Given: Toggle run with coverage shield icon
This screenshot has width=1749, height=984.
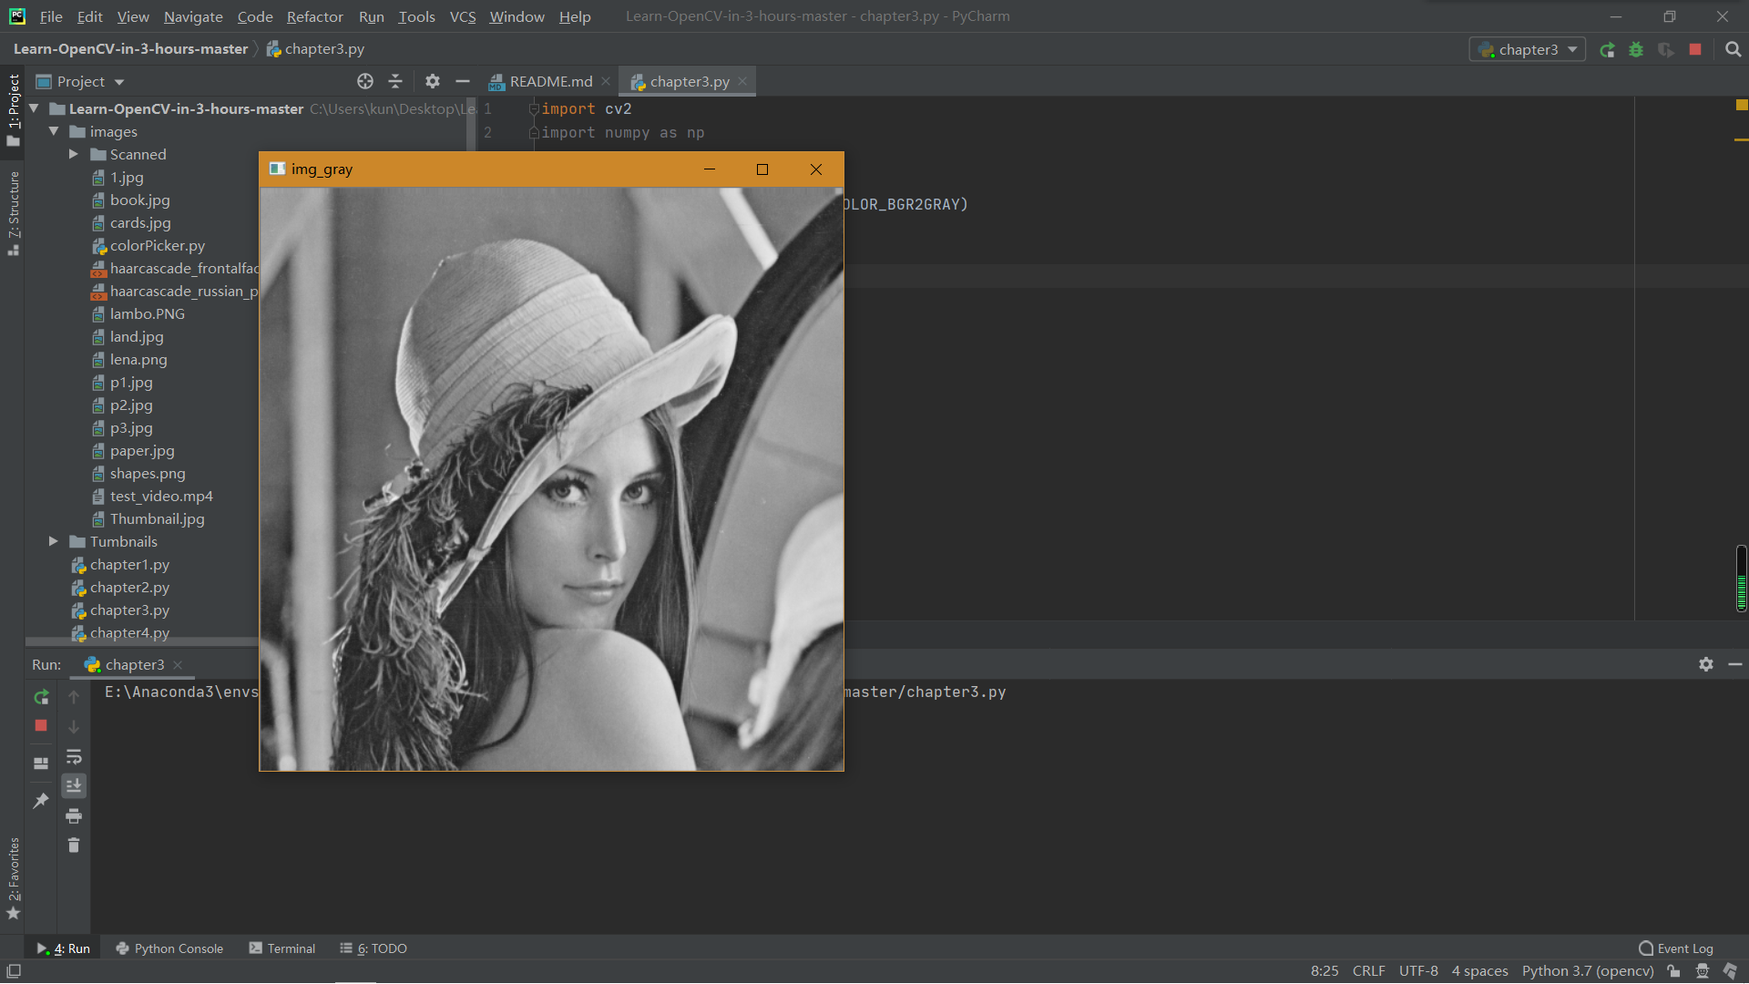Looking at the screenshot, I should click(1667, 50).
